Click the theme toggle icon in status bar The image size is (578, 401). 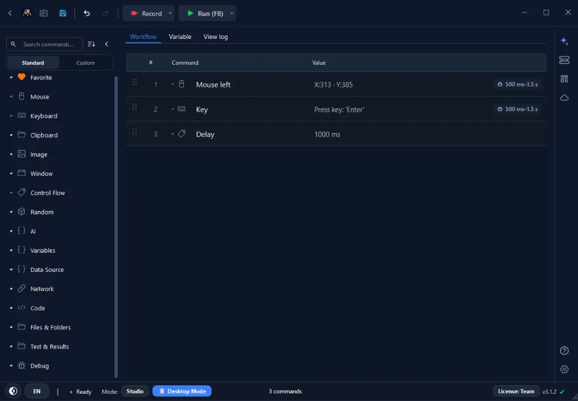point(14,391)
